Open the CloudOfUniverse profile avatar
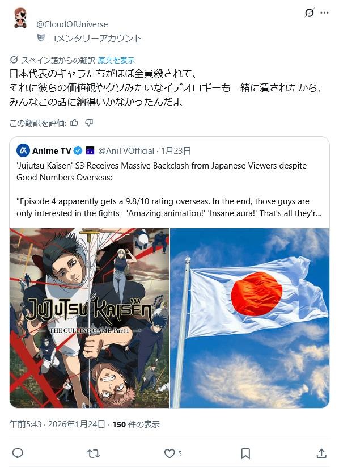The image size is (339, 467). [x=20, y=18]
